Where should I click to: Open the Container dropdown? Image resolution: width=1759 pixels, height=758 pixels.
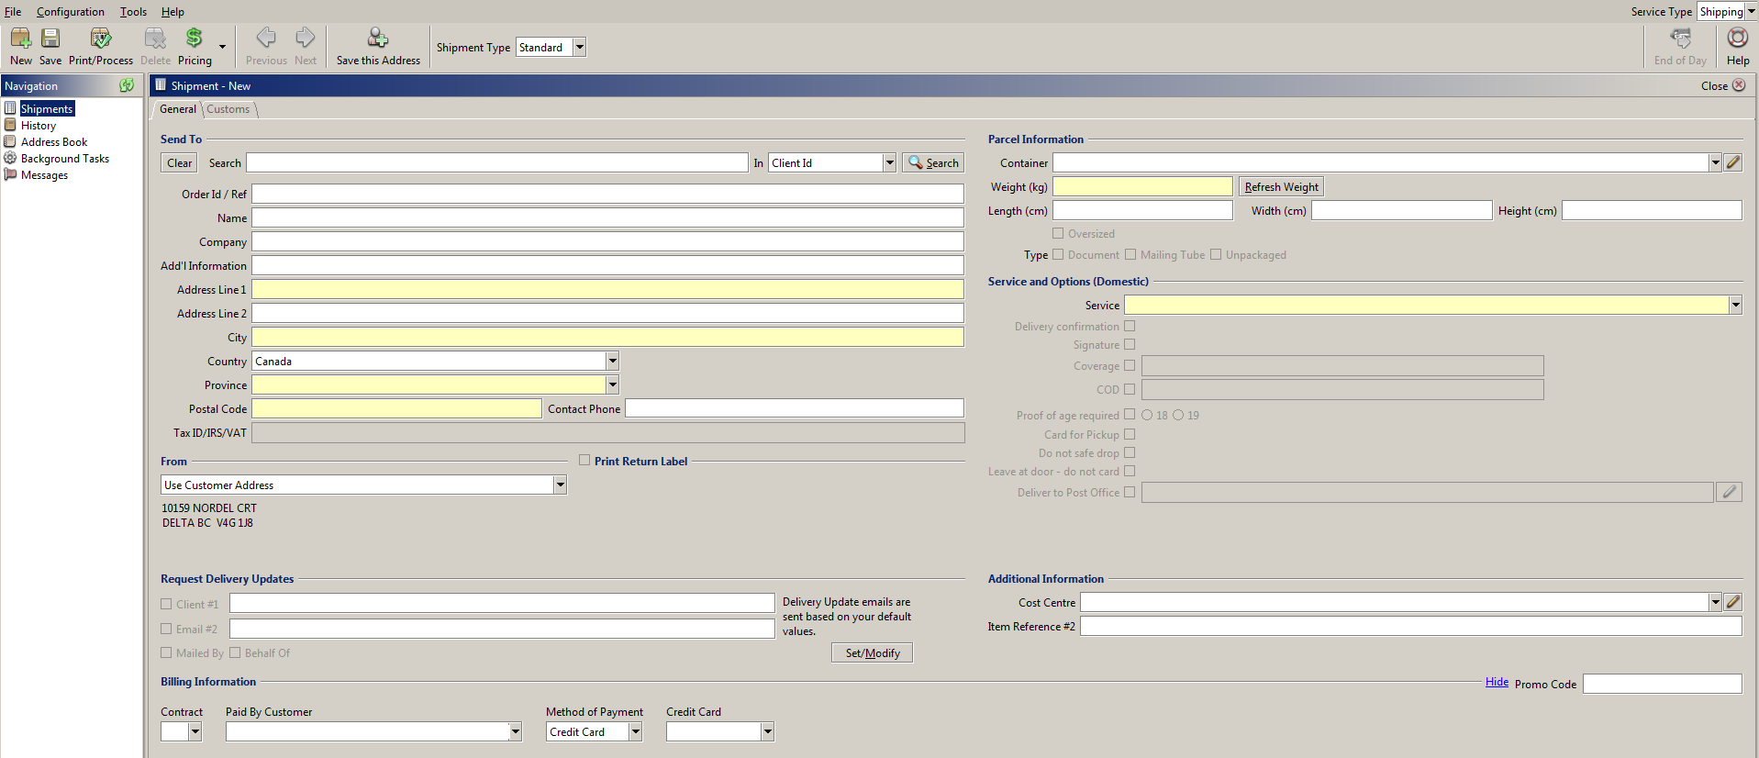(x=1715, y=162)
